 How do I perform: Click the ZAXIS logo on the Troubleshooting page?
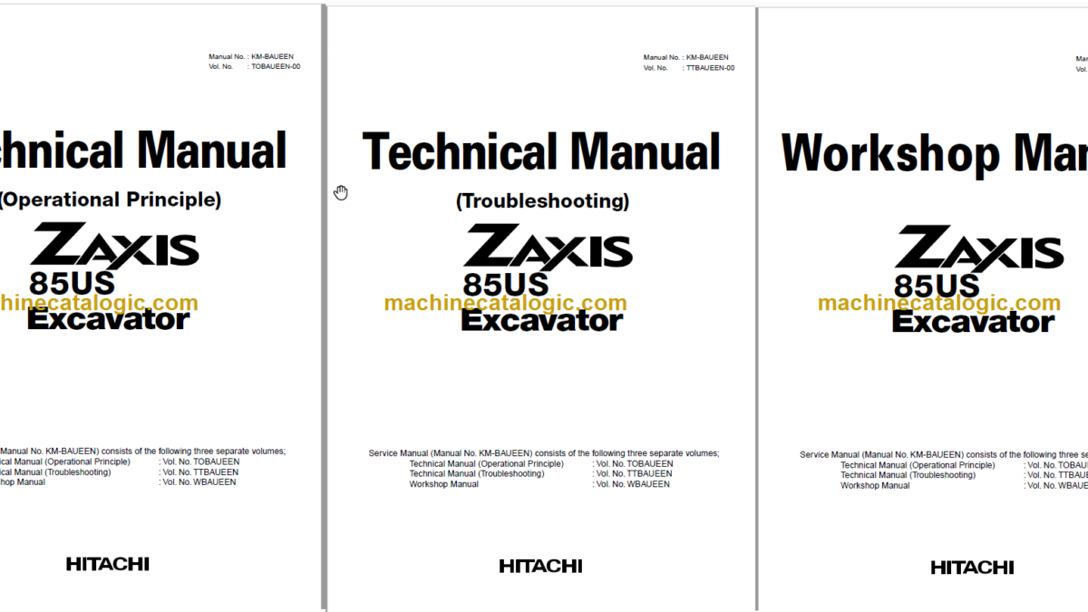[548, 248]
